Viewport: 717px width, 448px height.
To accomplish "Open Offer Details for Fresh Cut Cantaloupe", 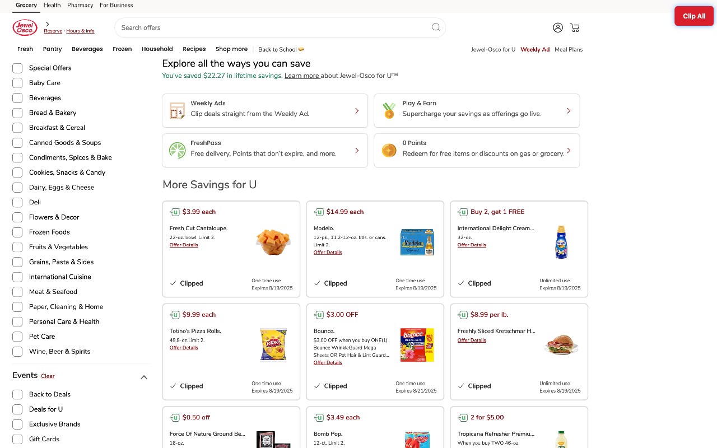I will (184, 245).
